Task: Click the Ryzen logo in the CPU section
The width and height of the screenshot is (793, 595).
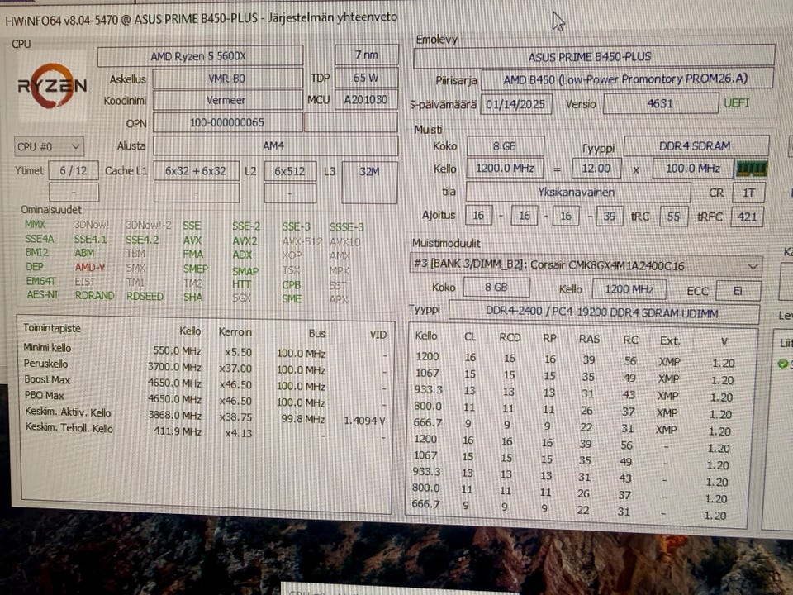Action: coord(51,86)
